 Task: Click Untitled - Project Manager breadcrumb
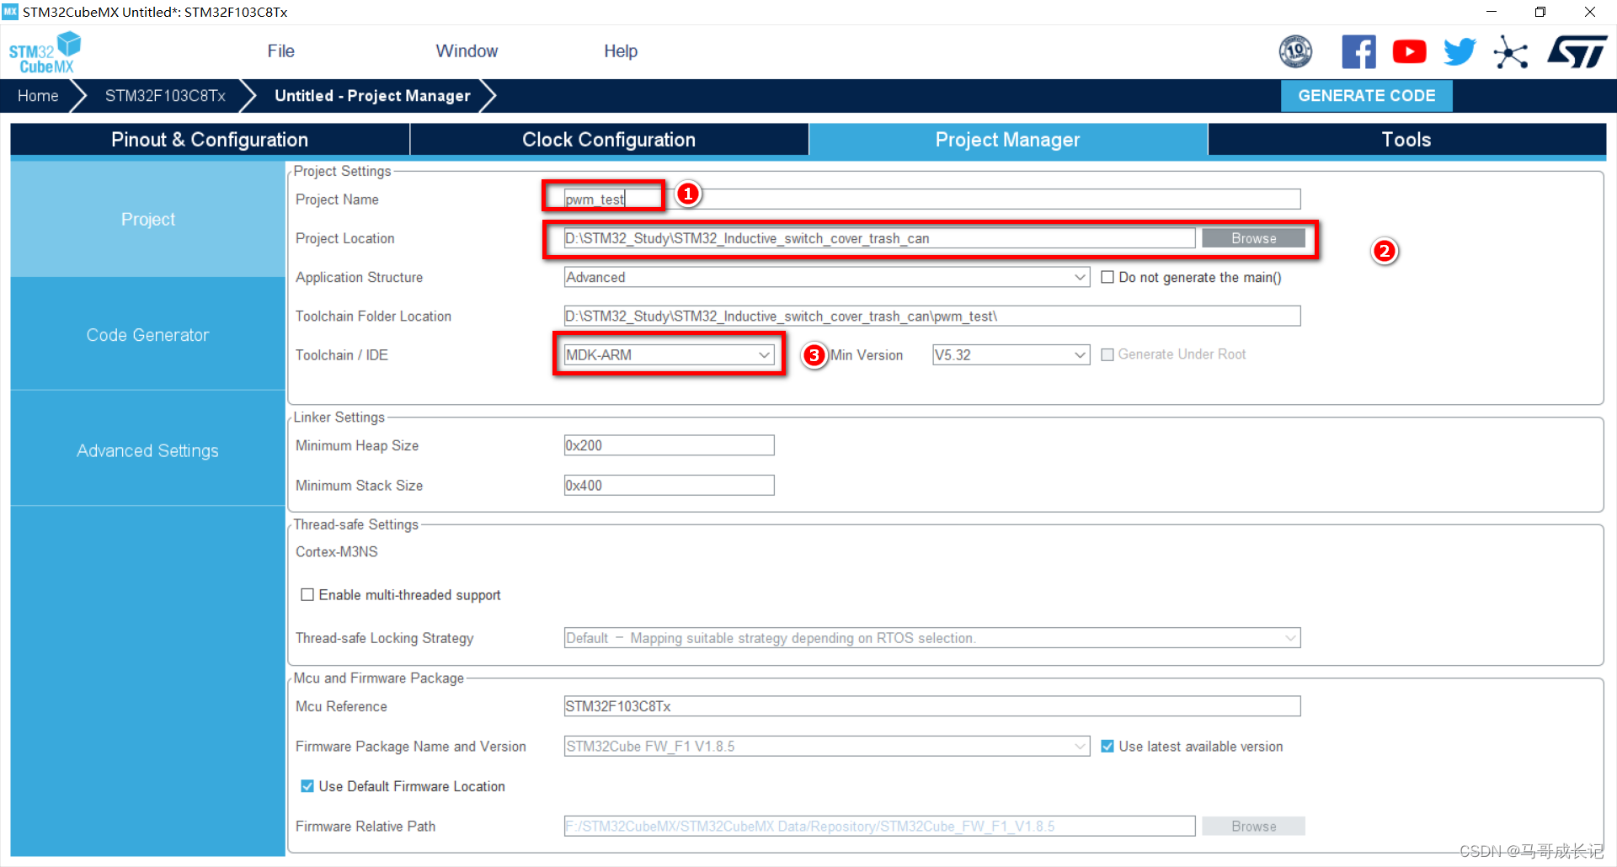372,96
